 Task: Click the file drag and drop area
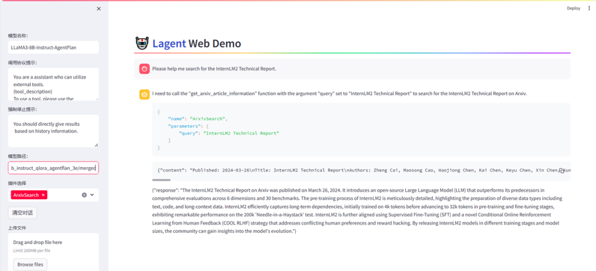pyautogui.click(x=53, y=252)
